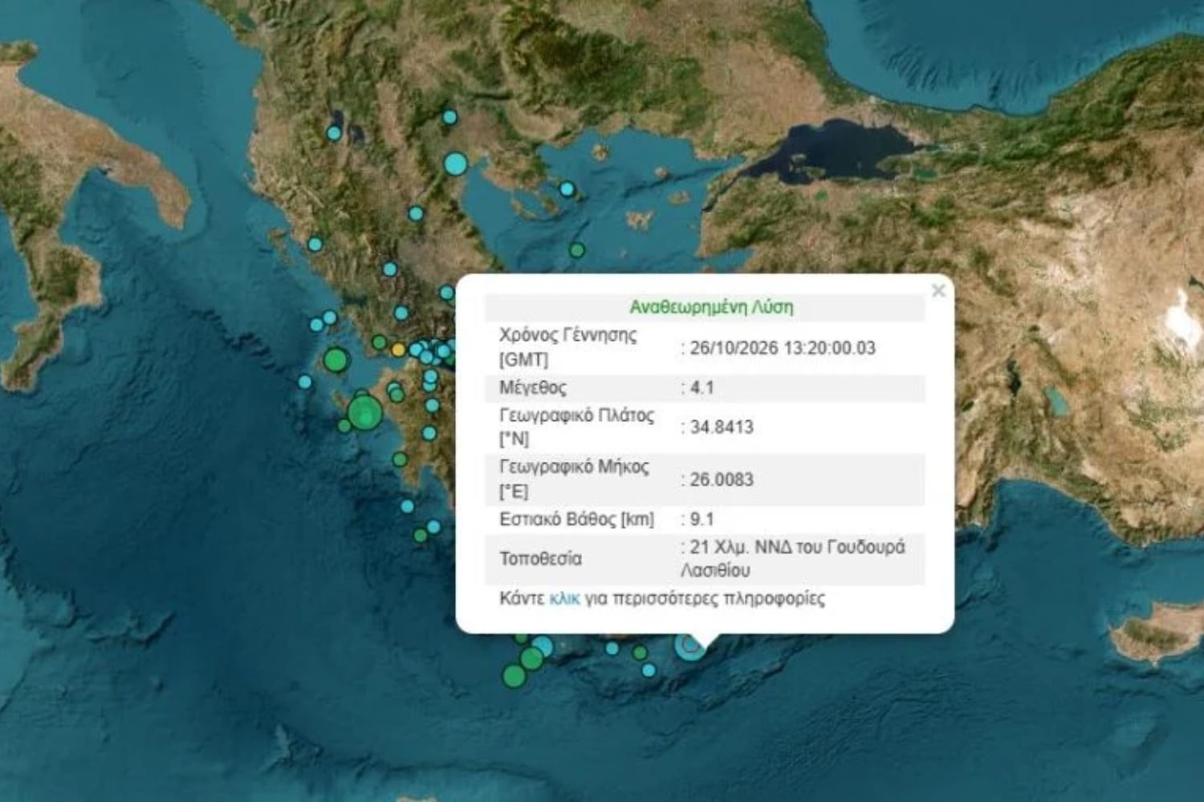The height and width of the screenshot is (802, 1204).
Task: Select the cyan marker off the Corfu coast
Action: tap(315, 244)
